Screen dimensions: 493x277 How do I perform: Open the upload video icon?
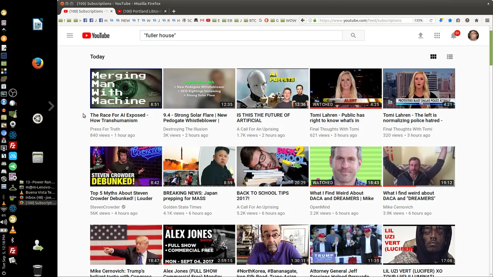(x=421, y=35)
